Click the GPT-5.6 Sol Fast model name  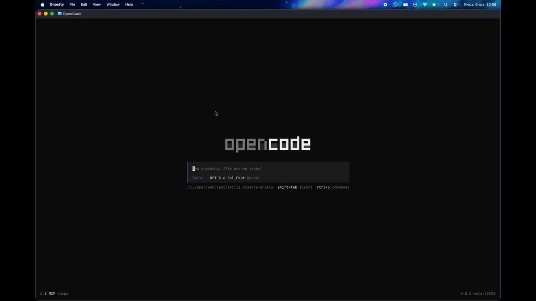point(227,178)
